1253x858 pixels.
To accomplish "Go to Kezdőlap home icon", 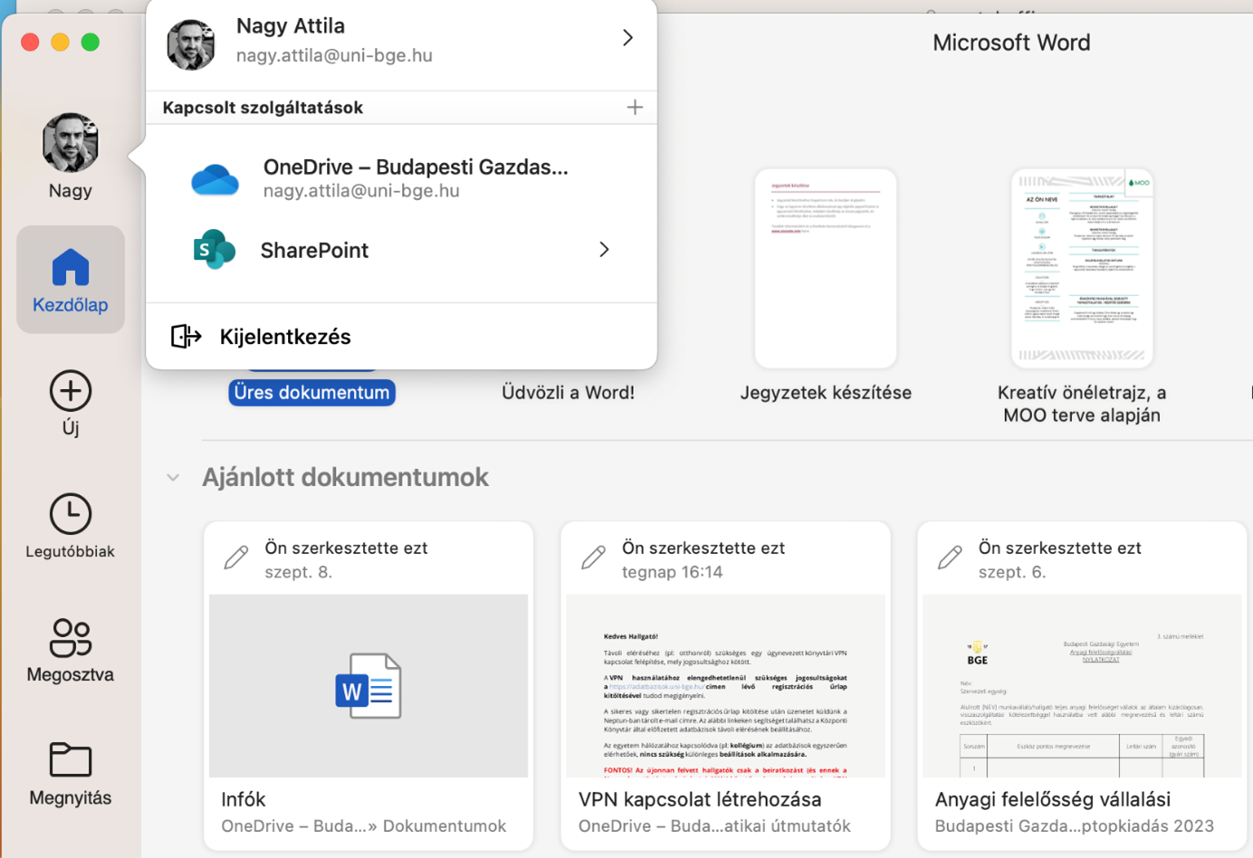I will 71,267.
